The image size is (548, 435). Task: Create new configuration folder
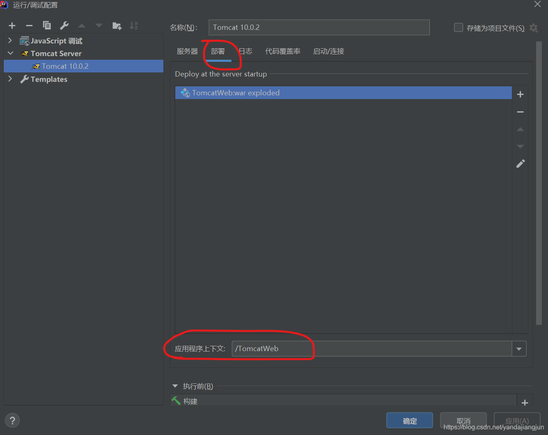click(x=117, y=26)
